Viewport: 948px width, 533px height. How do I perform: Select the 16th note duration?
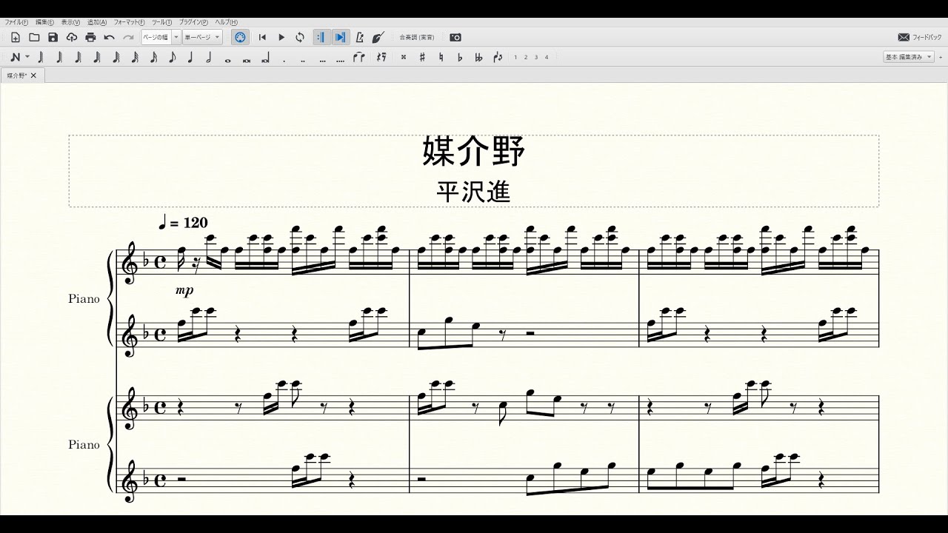click(153, 57)
